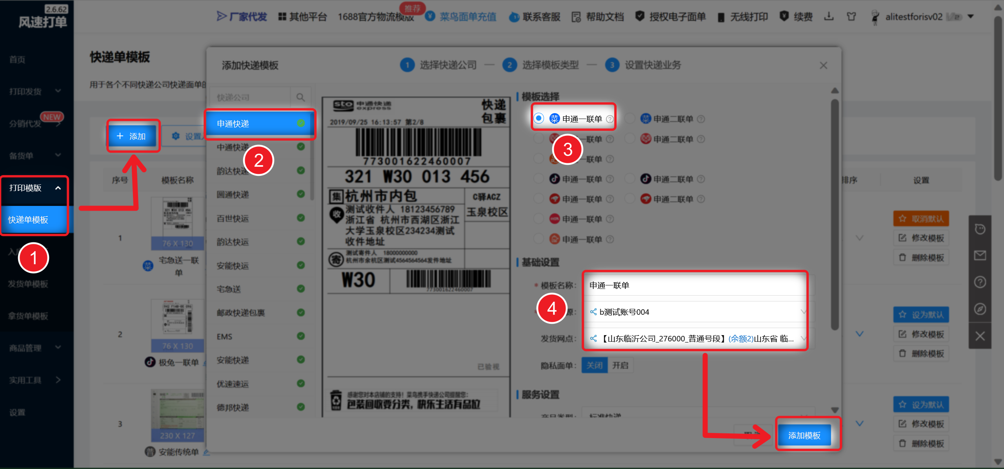Screen dimensions: 1004x469
Task: Click the help icon beside Cainiao 申通二联单
Action: click(701, 119)
